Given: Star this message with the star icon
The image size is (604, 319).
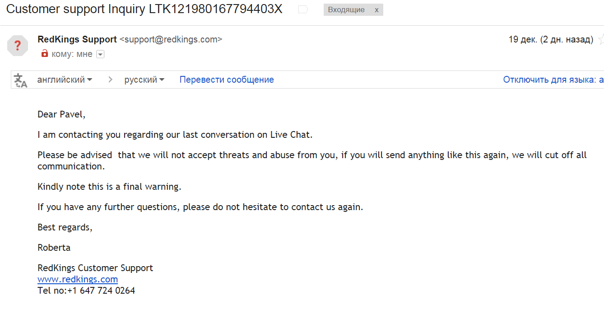Looking at the screenshot, I should [601, 39].
